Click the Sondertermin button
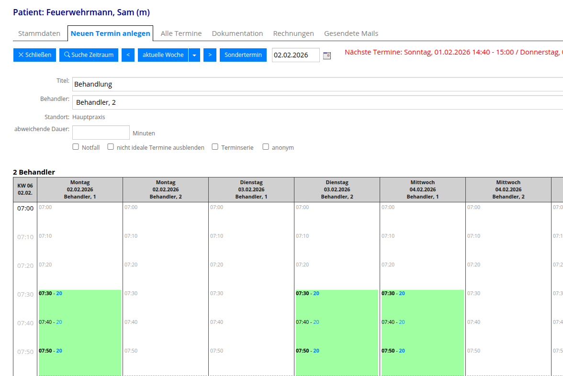Viewport: 563px width, 376px height. tap(243, 55)
